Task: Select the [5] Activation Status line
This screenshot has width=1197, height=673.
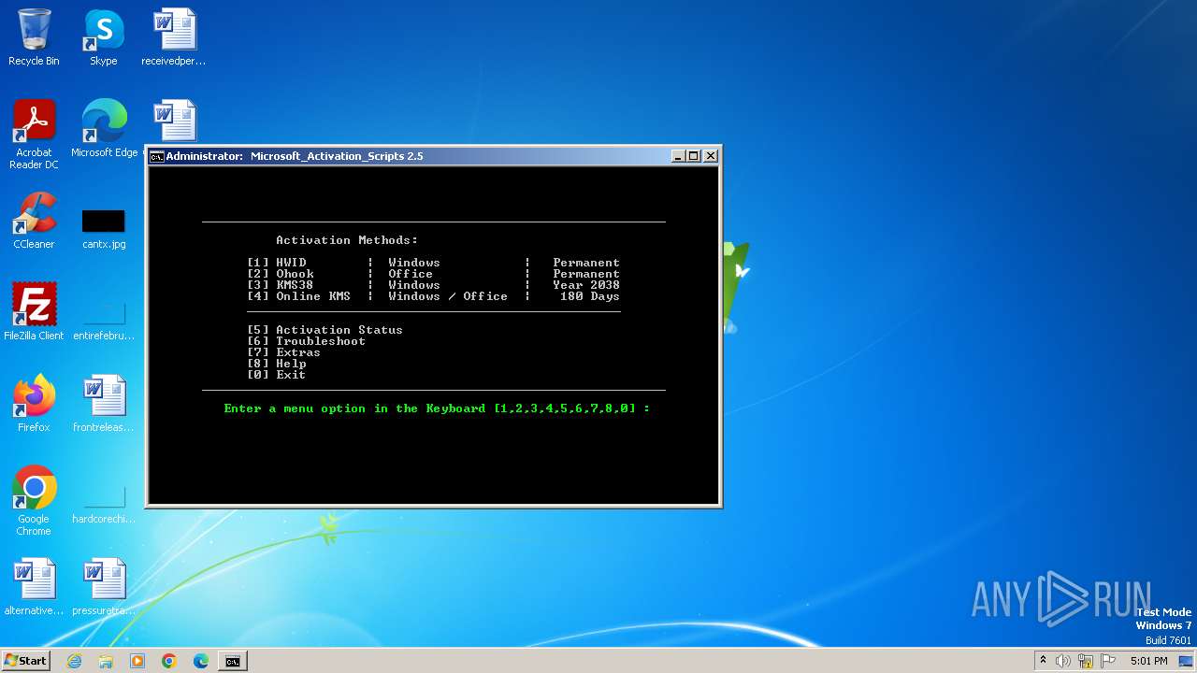Action: click(325, 330)
